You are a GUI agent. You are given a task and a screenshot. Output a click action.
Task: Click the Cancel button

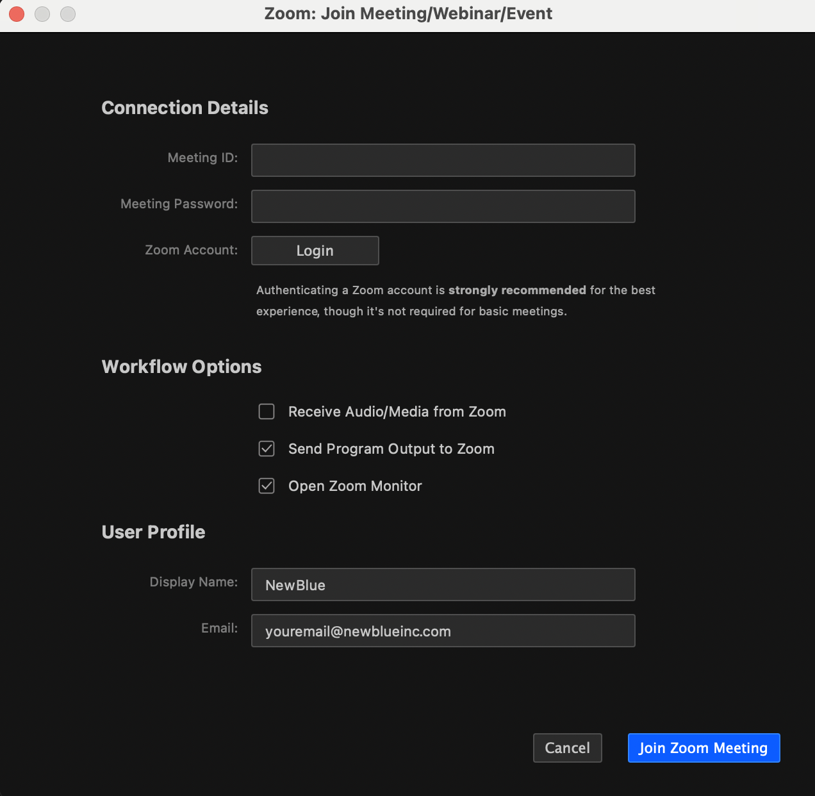pos(567,747)
